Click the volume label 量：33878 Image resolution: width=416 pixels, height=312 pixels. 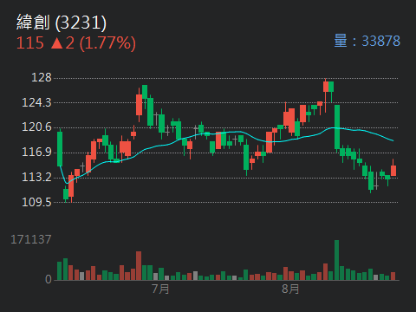(367, 41)
